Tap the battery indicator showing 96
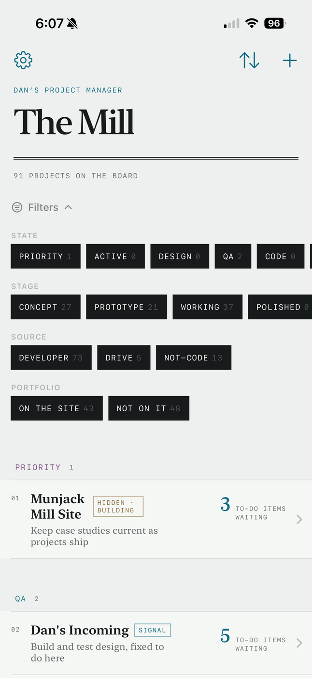 (x=275, y=23)
